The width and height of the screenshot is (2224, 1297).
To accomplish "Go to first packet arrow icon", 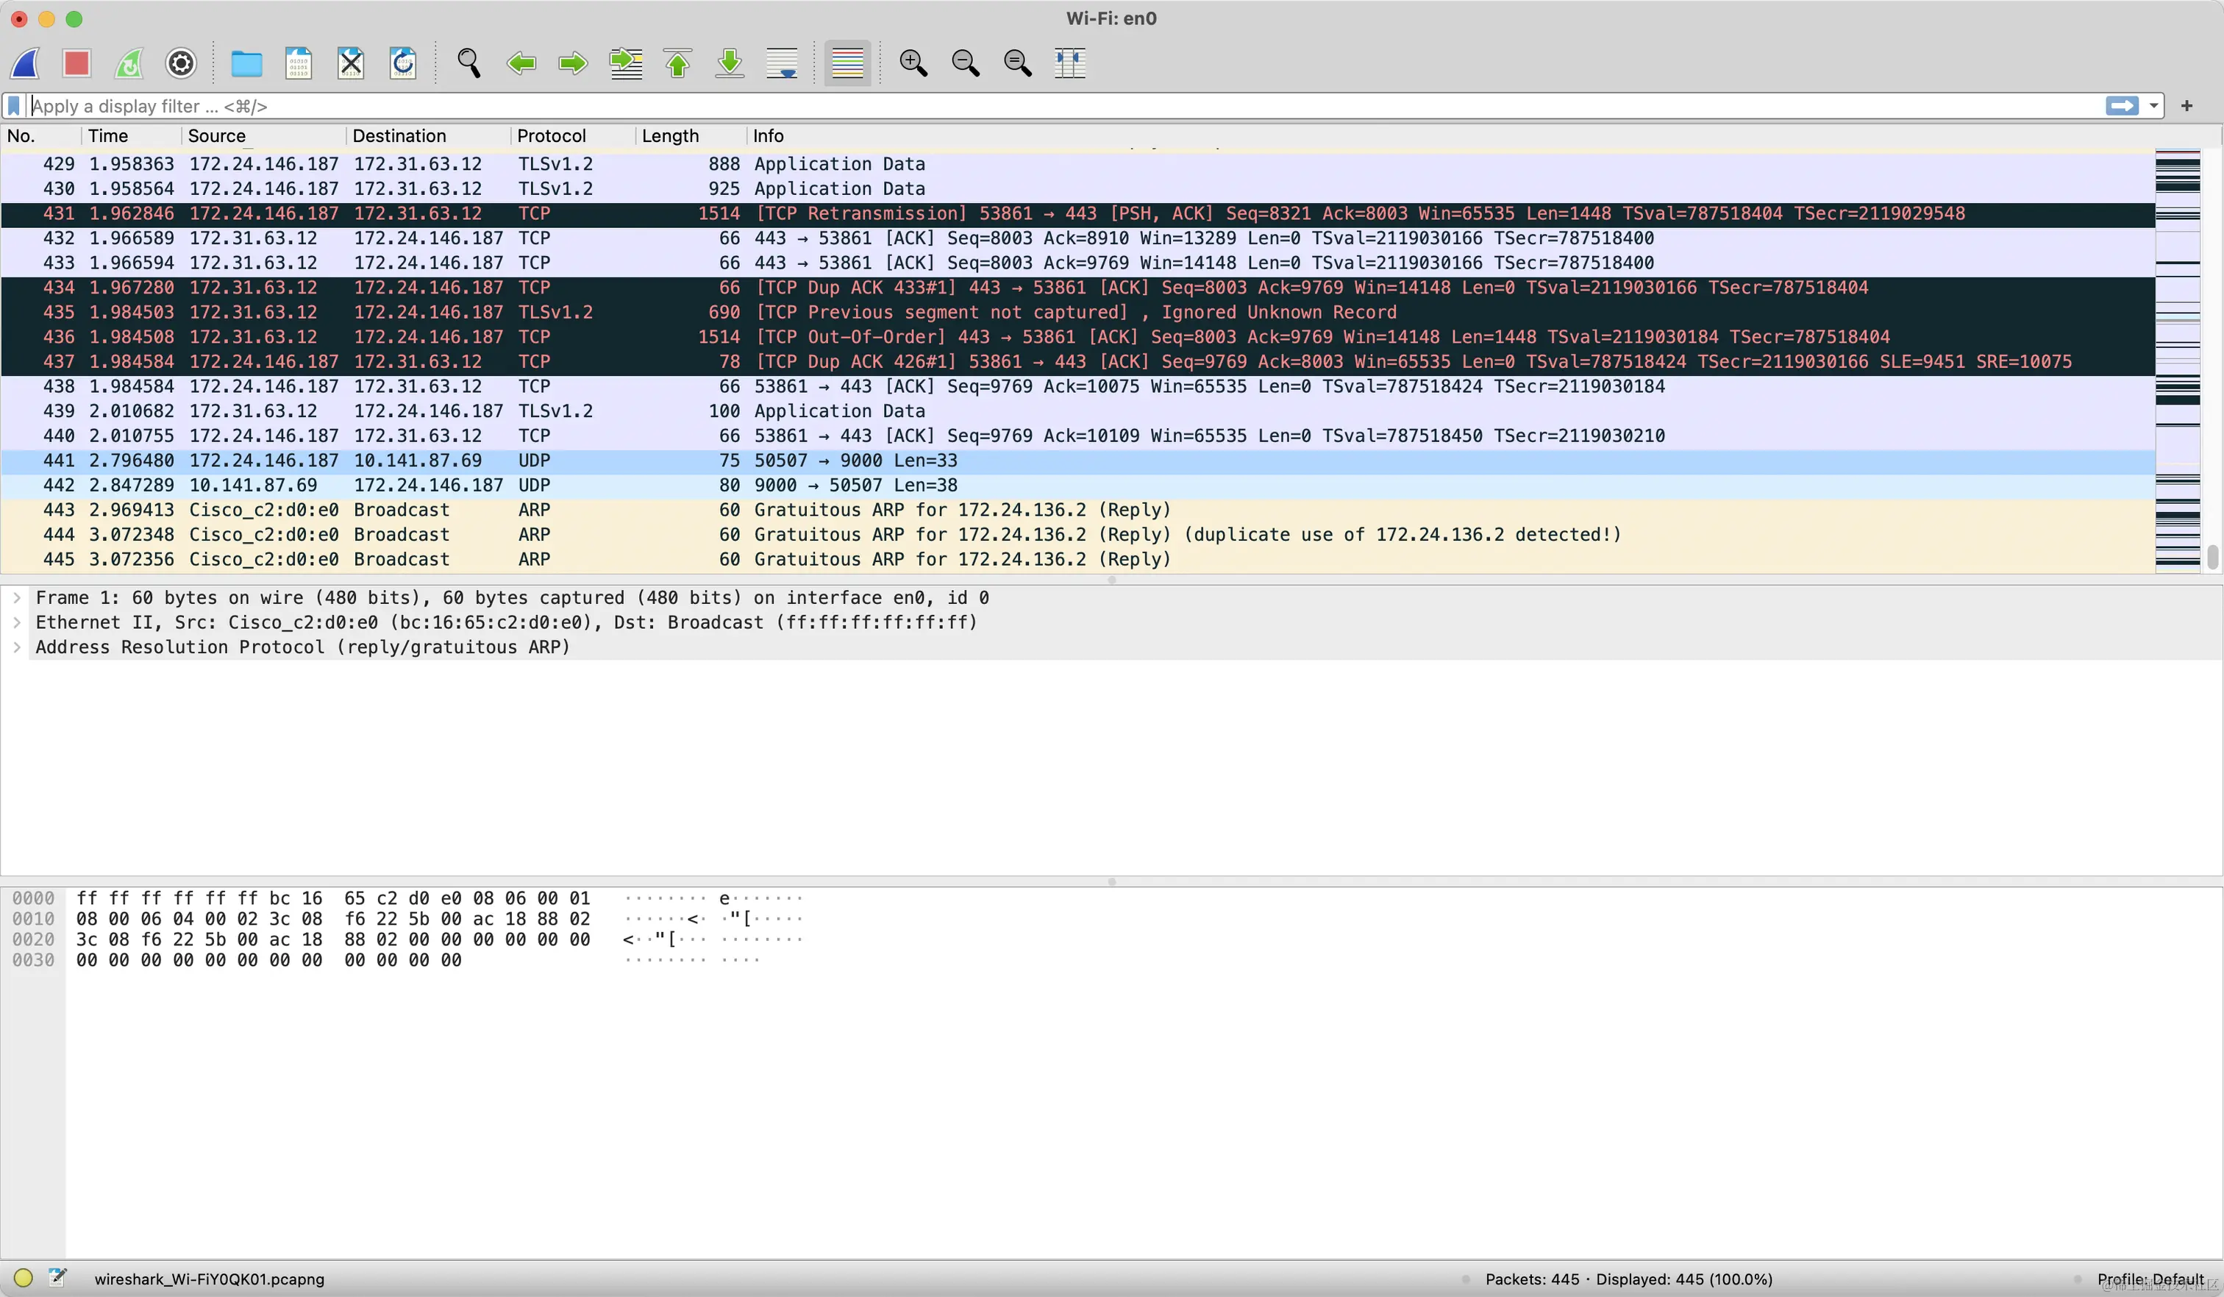I will [678, 63].
